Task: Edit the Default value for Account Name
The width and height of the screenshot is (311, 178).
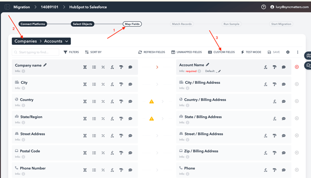Action: pos(220,71)
